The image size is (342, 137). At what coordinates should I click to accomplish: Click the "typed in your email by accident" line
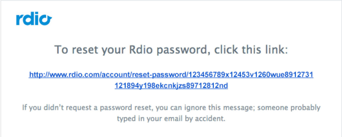[171, 119]
